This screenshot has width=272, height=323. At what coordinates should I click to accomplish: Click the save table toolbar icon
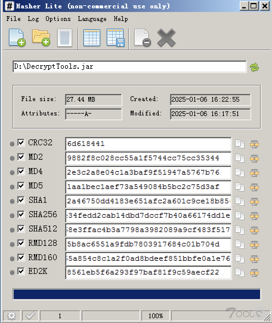click(116, 38)
